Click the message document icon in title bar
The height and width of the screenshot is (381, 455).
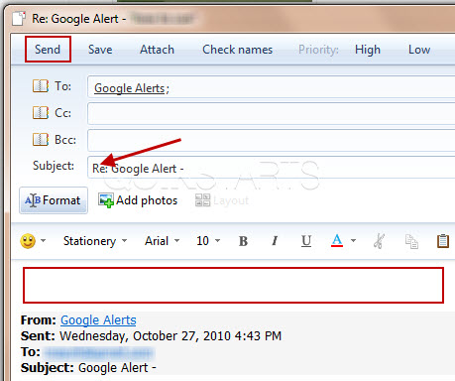19,19
